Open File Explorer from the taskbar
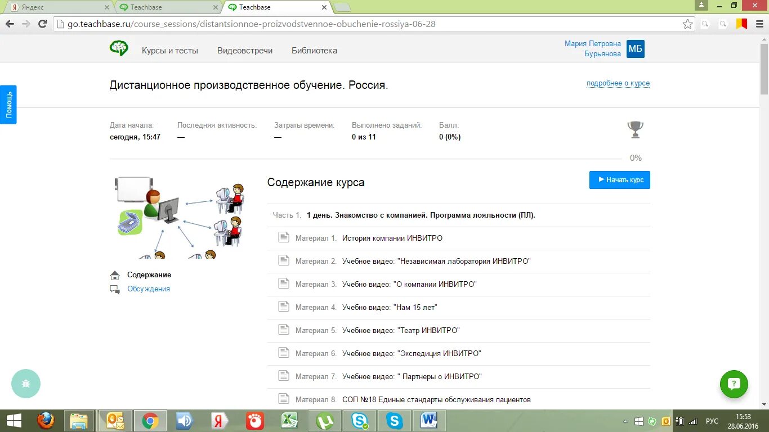The image size is (769, 432). pyautogui.click(x=79, y=421)
